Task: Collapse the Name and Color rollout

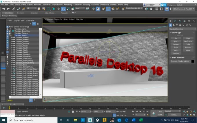Action: (170, 58)
